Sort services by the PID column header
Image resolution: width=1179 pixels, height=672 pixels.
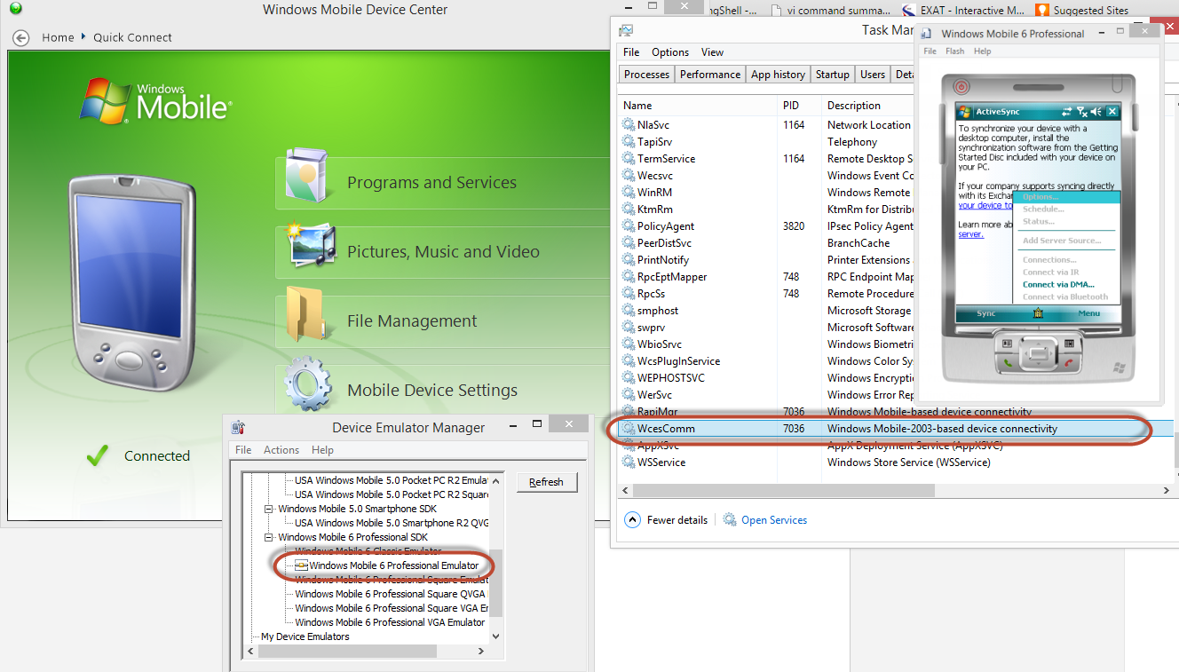(799, 106)
